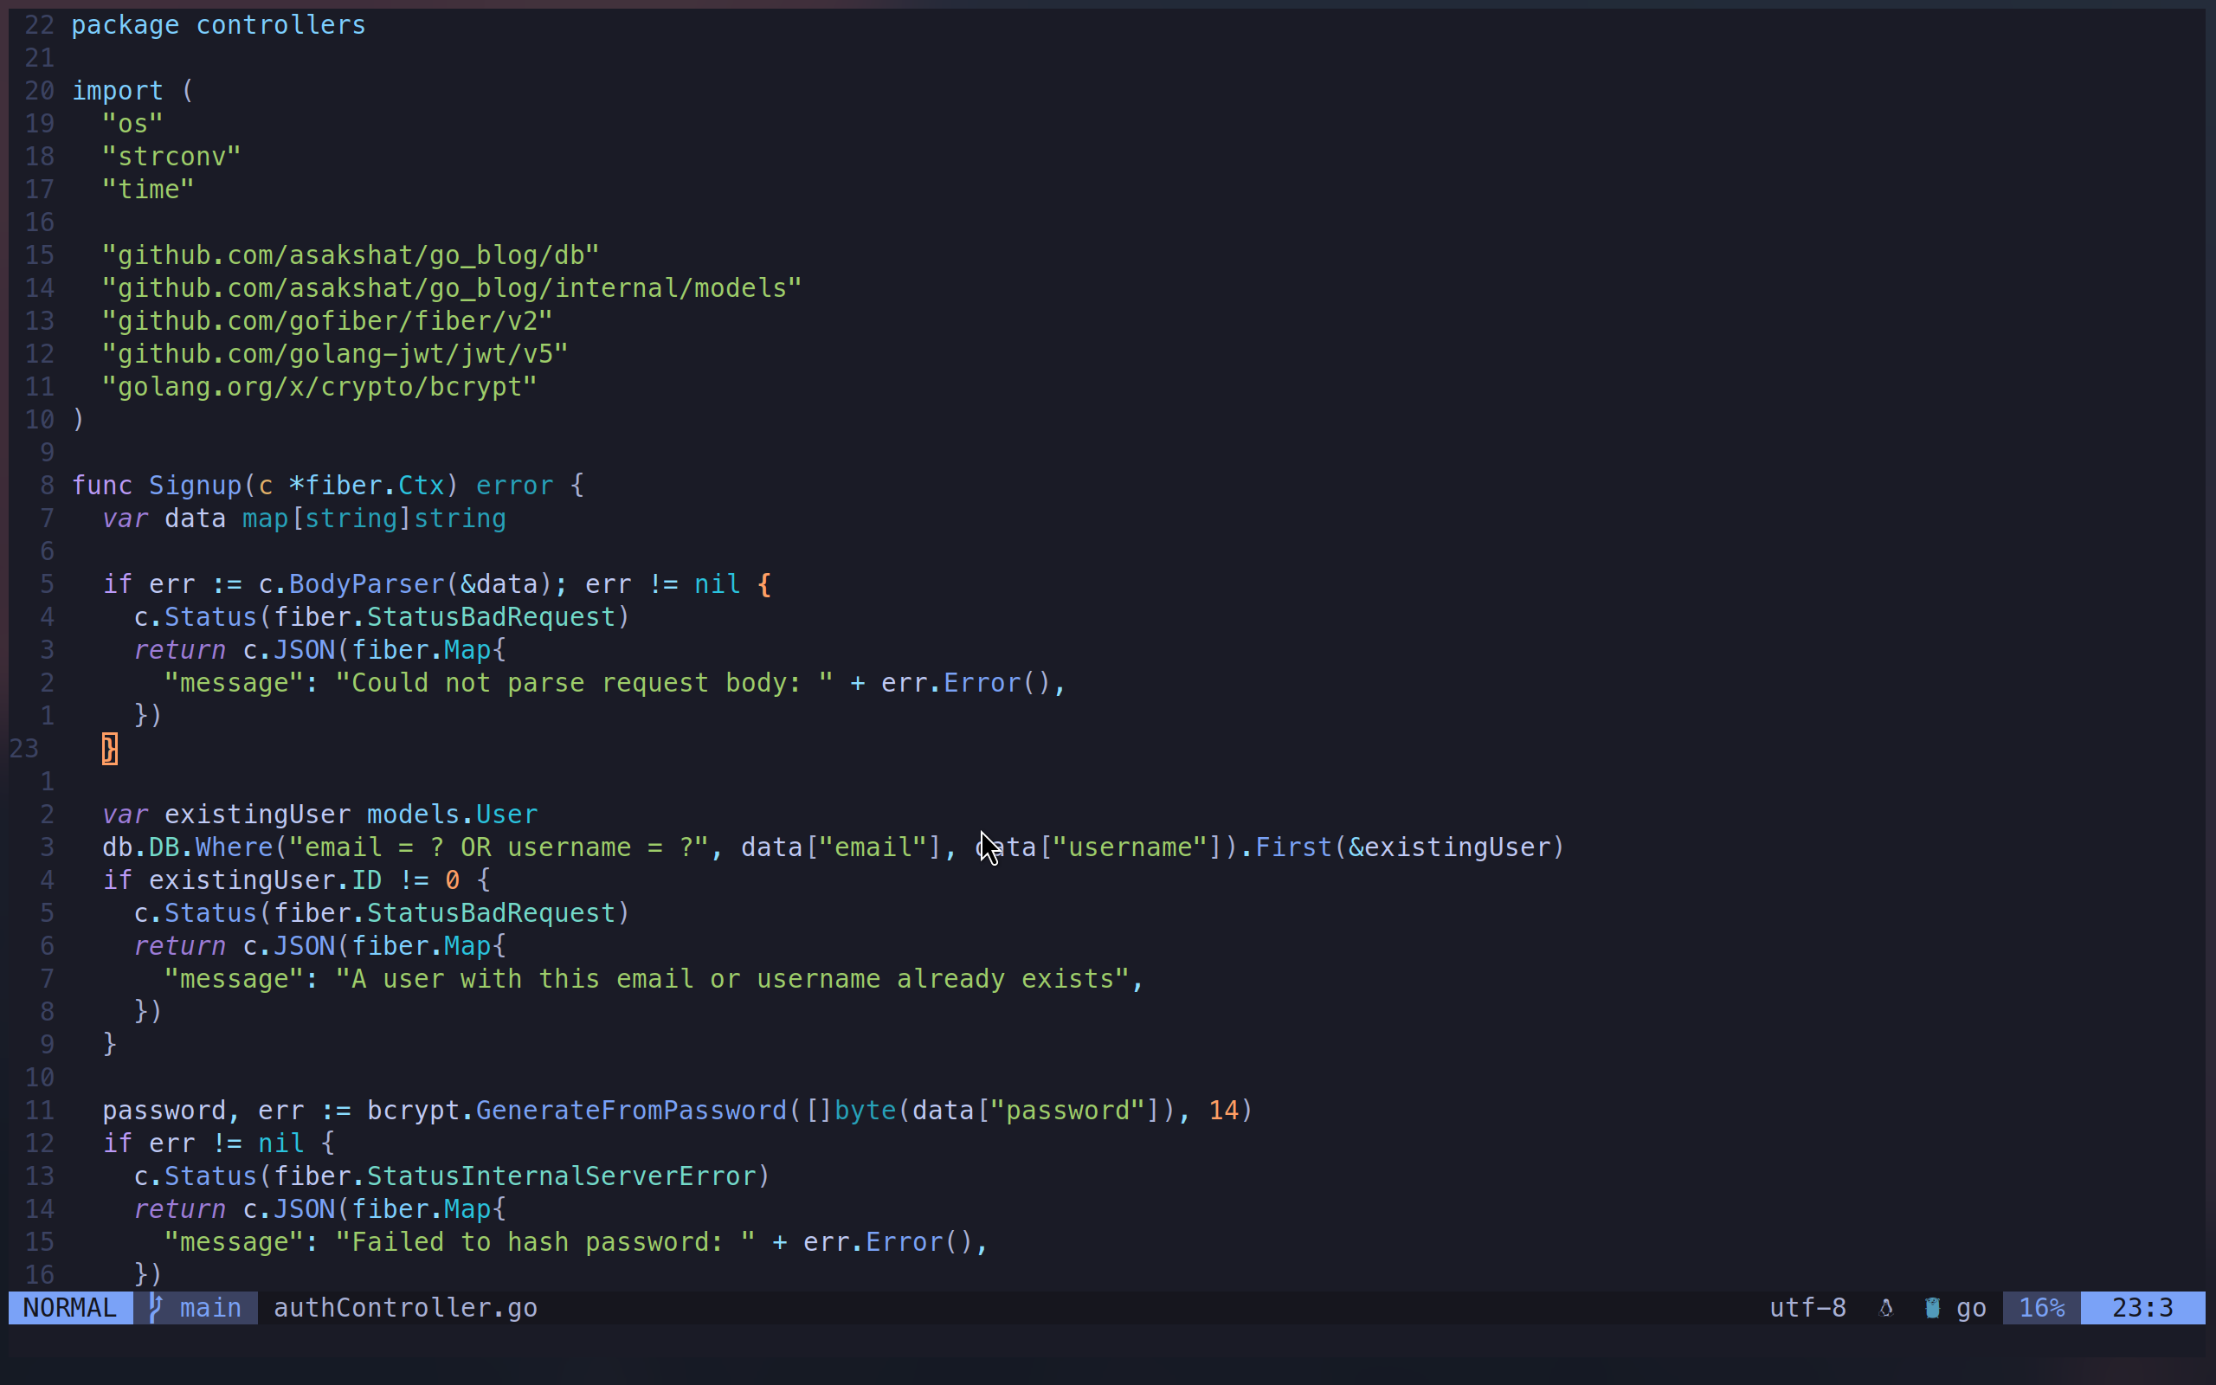Click '*fiber.Ctx' parameter type in Signup
This screenshot has height=1385, width=2216.
click(x=366, y=486)
